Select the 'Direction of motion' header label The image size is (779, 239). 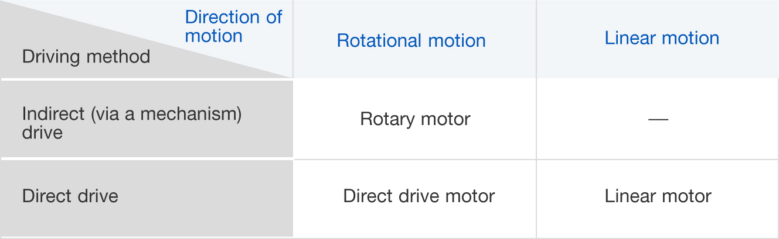coord(233,26)
